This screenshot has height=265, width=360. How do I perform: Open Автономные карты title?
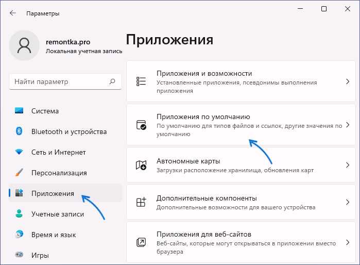[x=188, y=161]
